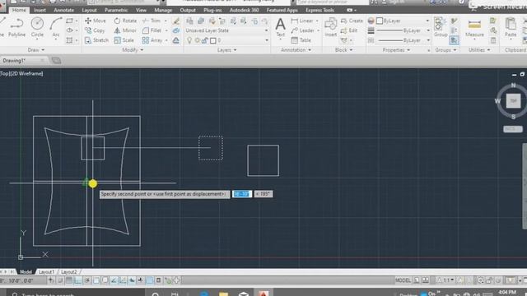Image resolution: width=527 pixels, height=296 pixels.
Task: Activate the Move command
Action: (x=96, y=21)
